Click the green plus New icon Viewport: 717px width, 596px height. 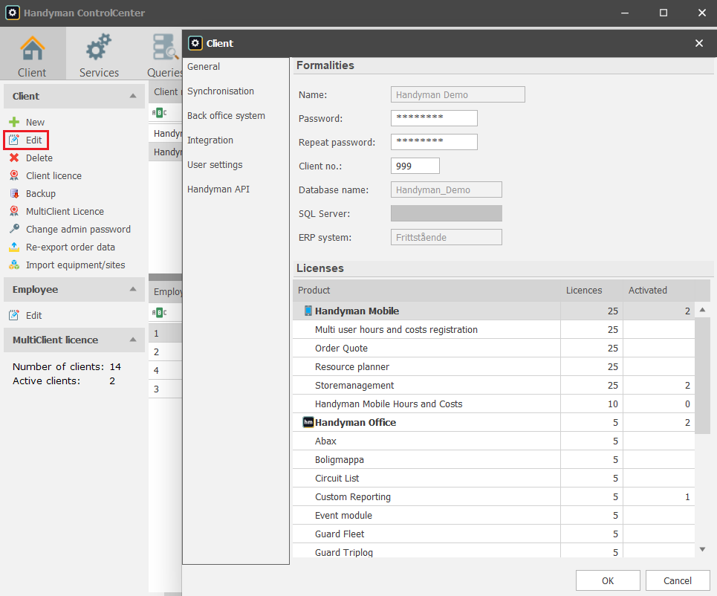14,122
